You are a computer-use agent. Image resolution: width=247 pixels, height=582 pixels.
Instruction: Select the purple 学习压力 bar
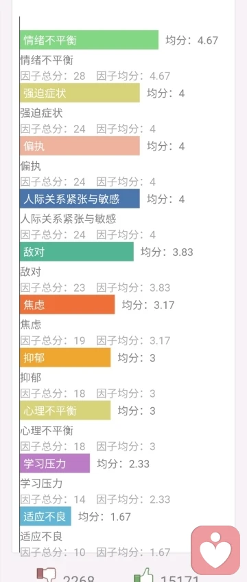(55, 463)
